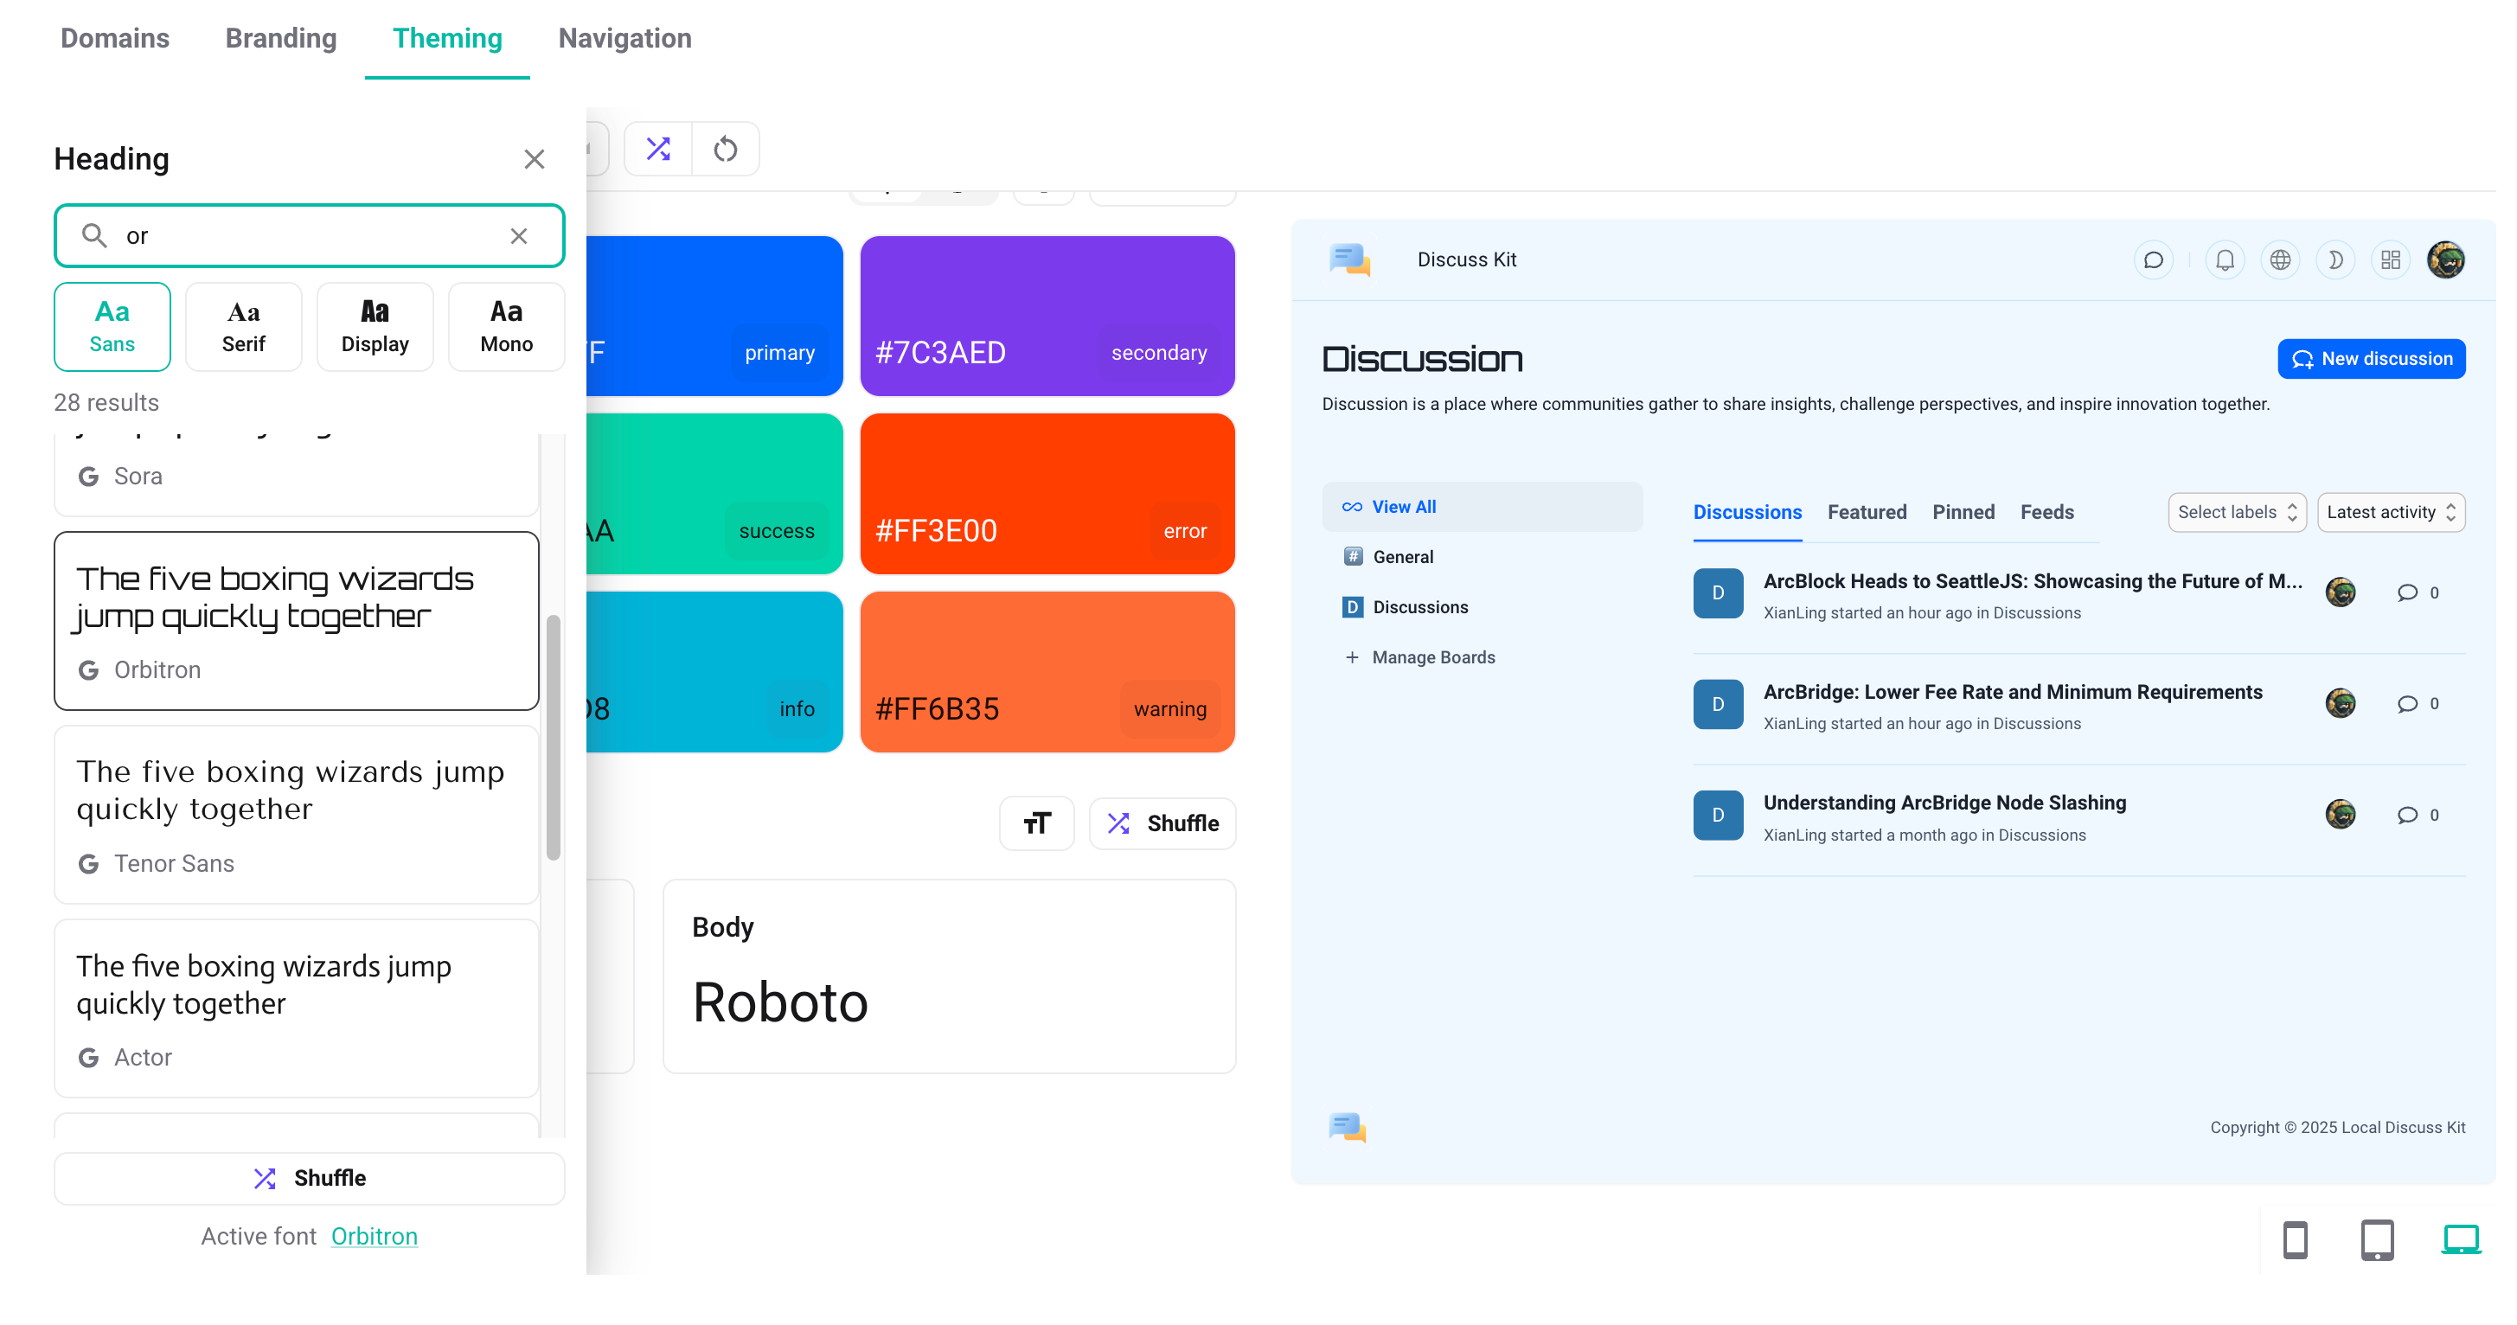Follow the Orbitron active font link
This screenshot has height=1325, width=2517.
pos(375,1236)
